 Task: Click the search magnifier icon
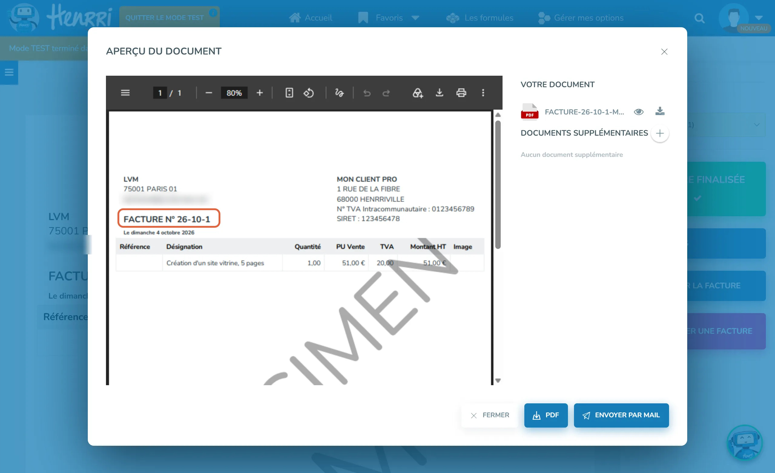(699, 18)
